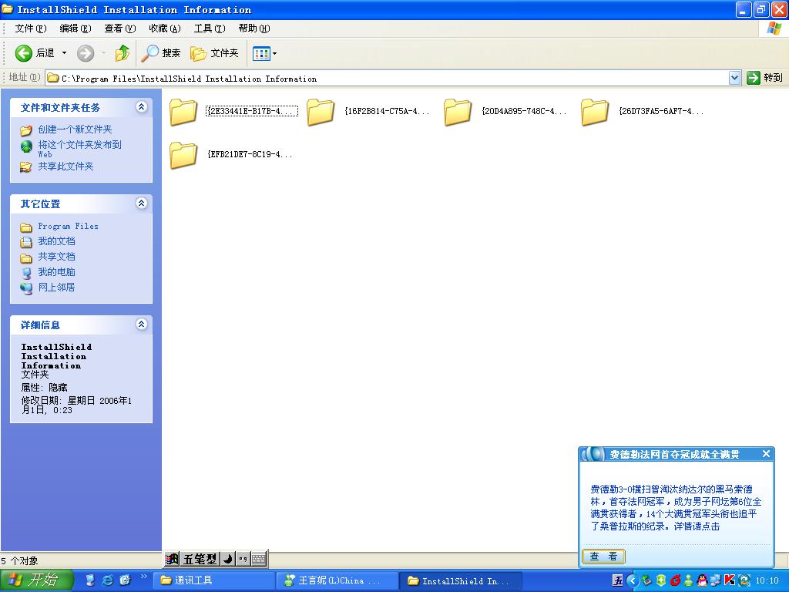Viewport: 789px width, 592px height.
Task: Click the 查看 button in news popup
Action: point(603,557)
